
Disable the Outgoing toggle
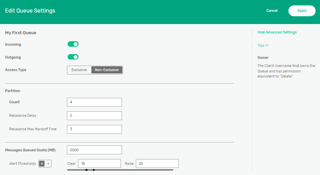(73, 57)
